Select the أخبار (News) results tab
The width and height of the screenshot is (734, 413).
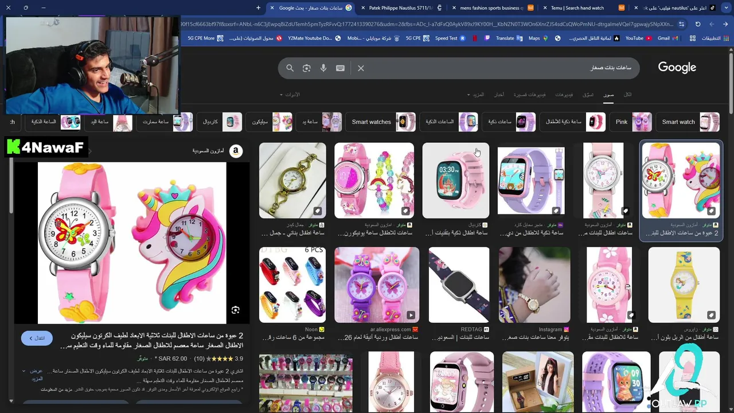click(x=499, y=95)
